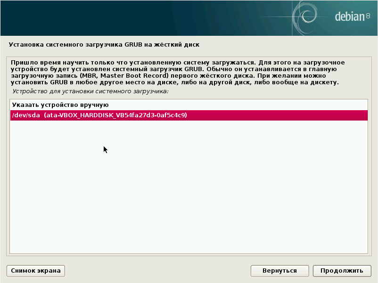Click "Master Boot Record" in the description
The width and height of the screenshot is (378, 283).
[129, 75]
